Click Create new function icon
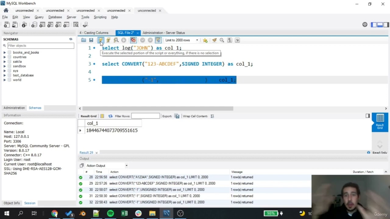The width and height of the screenshot is (390, 219). (66, 25)
